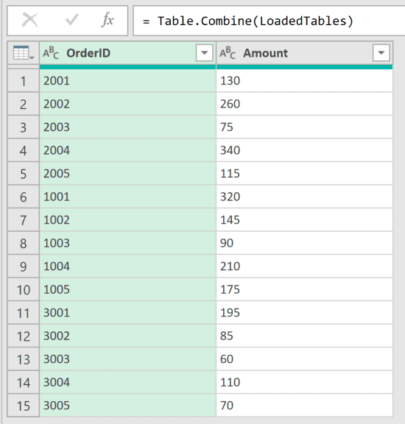Viewport: 405px width, 424px height.
Task: Select row number 1
Action: [x=24, y=81]
